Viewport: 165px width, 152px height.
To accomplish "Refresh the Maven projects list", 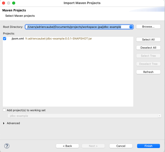I will 148,72.
